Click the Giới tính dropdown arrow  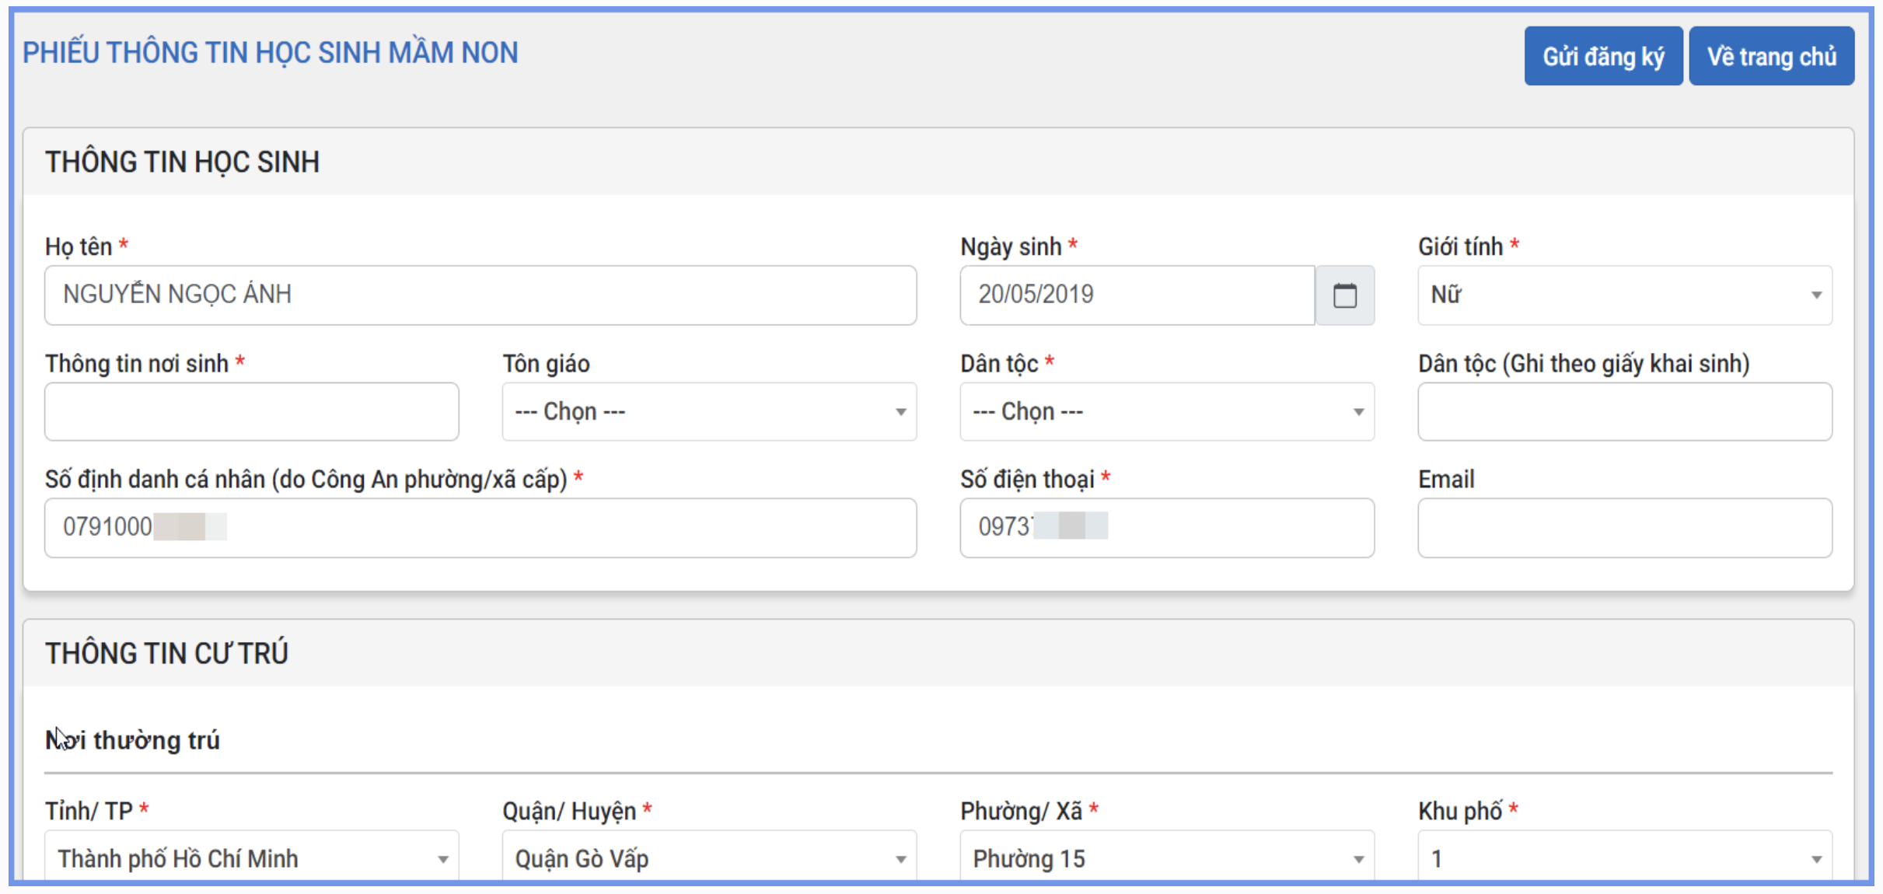1816,295
